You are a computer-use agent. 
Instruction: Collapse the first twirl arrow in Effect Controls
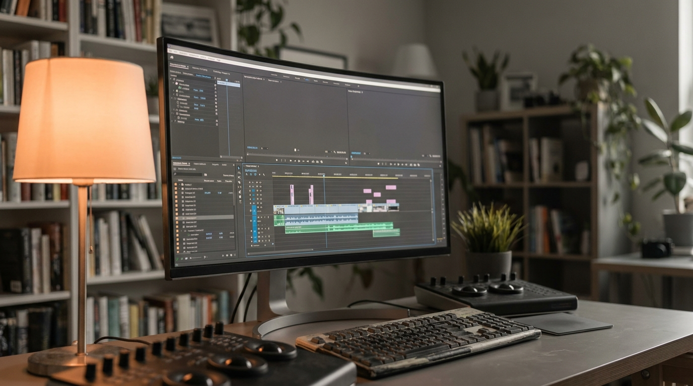(x=171, y=79)
